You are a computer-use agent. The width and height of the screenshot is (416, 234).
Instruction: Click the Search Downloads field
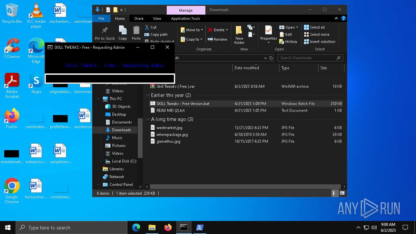click(x=310, y=58)
